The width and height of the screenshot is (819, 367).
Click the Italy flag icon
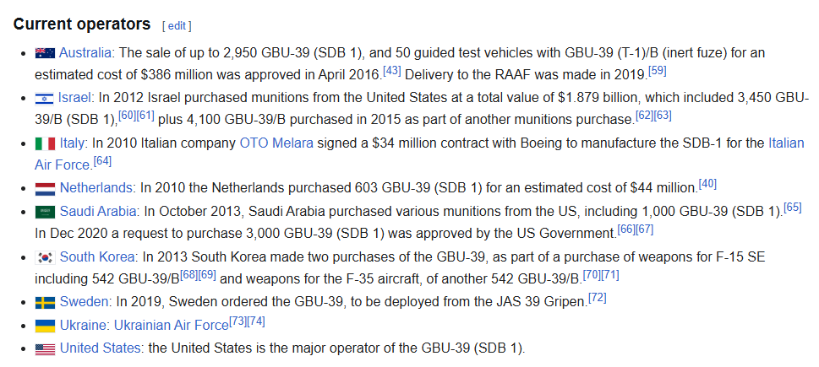(45, 143)
